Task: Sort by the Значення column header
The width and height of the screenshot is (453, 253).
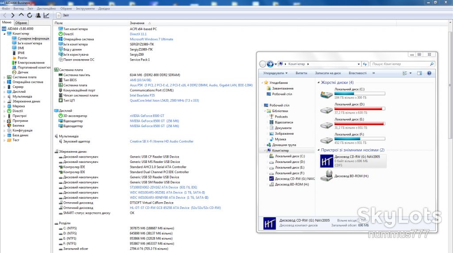Action: point(137,23)
